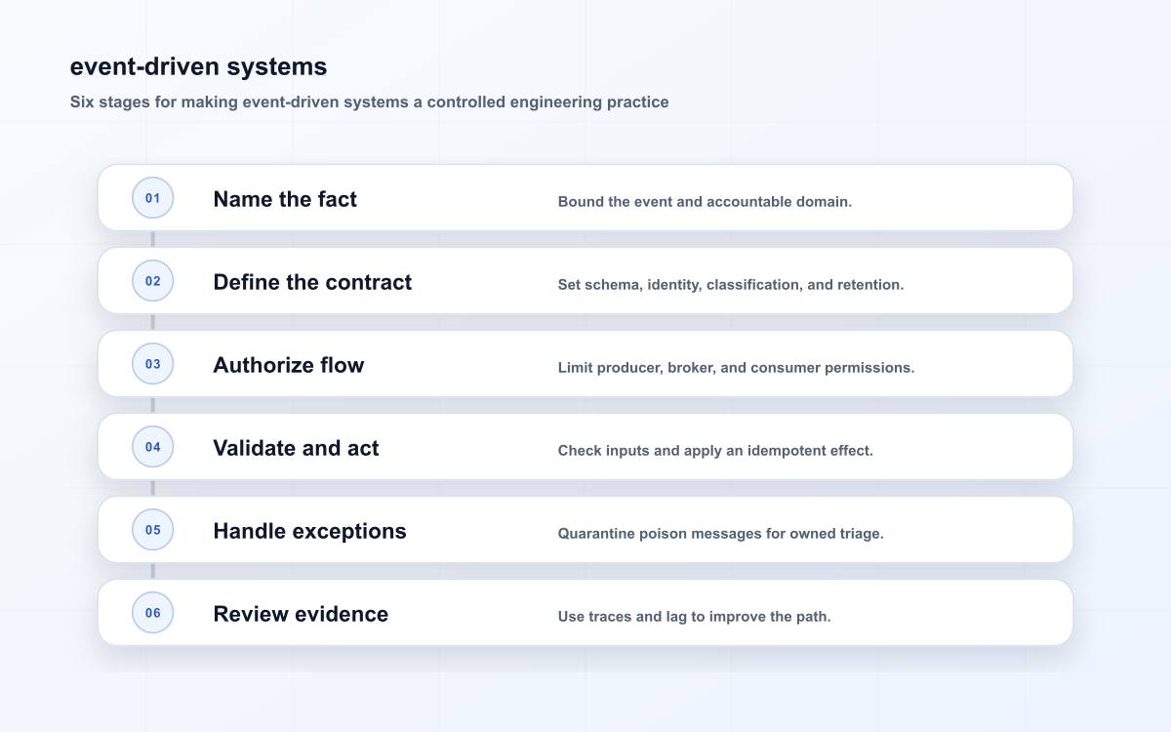1171x732 pixels.
Task: Open the 'Name the fact' heading
Action: (x=285, y=199)
